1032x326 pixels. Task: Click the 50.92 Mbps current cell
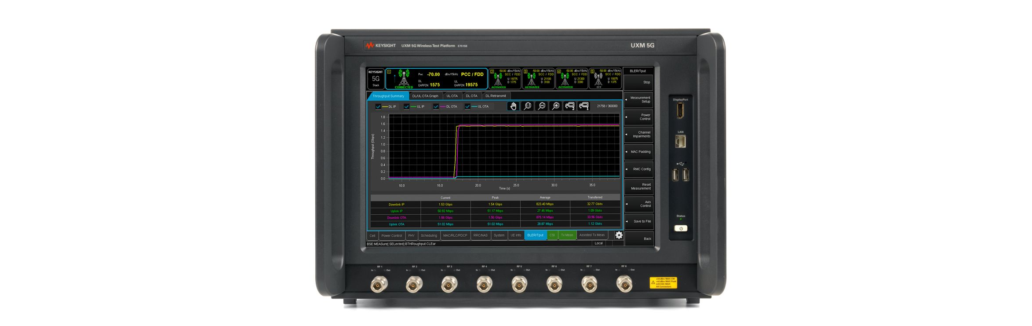click(445, 211)
